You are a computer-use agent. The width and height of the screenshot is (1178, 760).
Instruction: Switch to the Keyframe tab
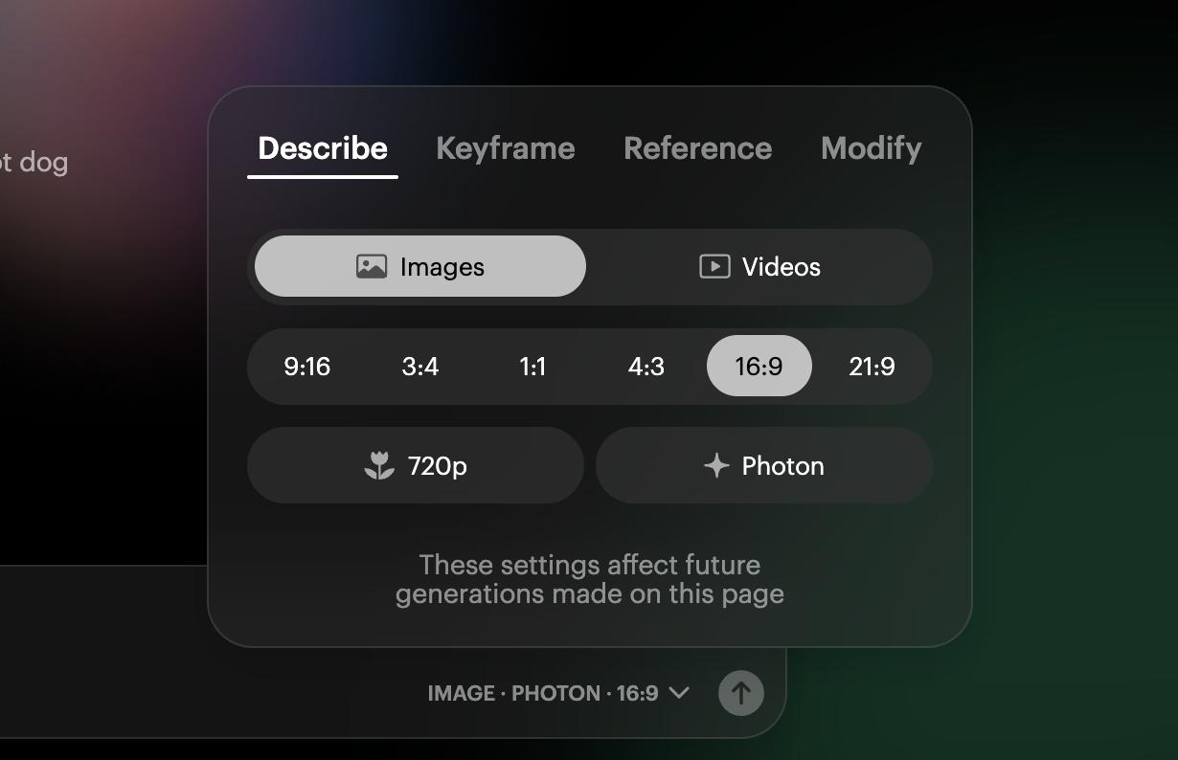pos(506,148)
